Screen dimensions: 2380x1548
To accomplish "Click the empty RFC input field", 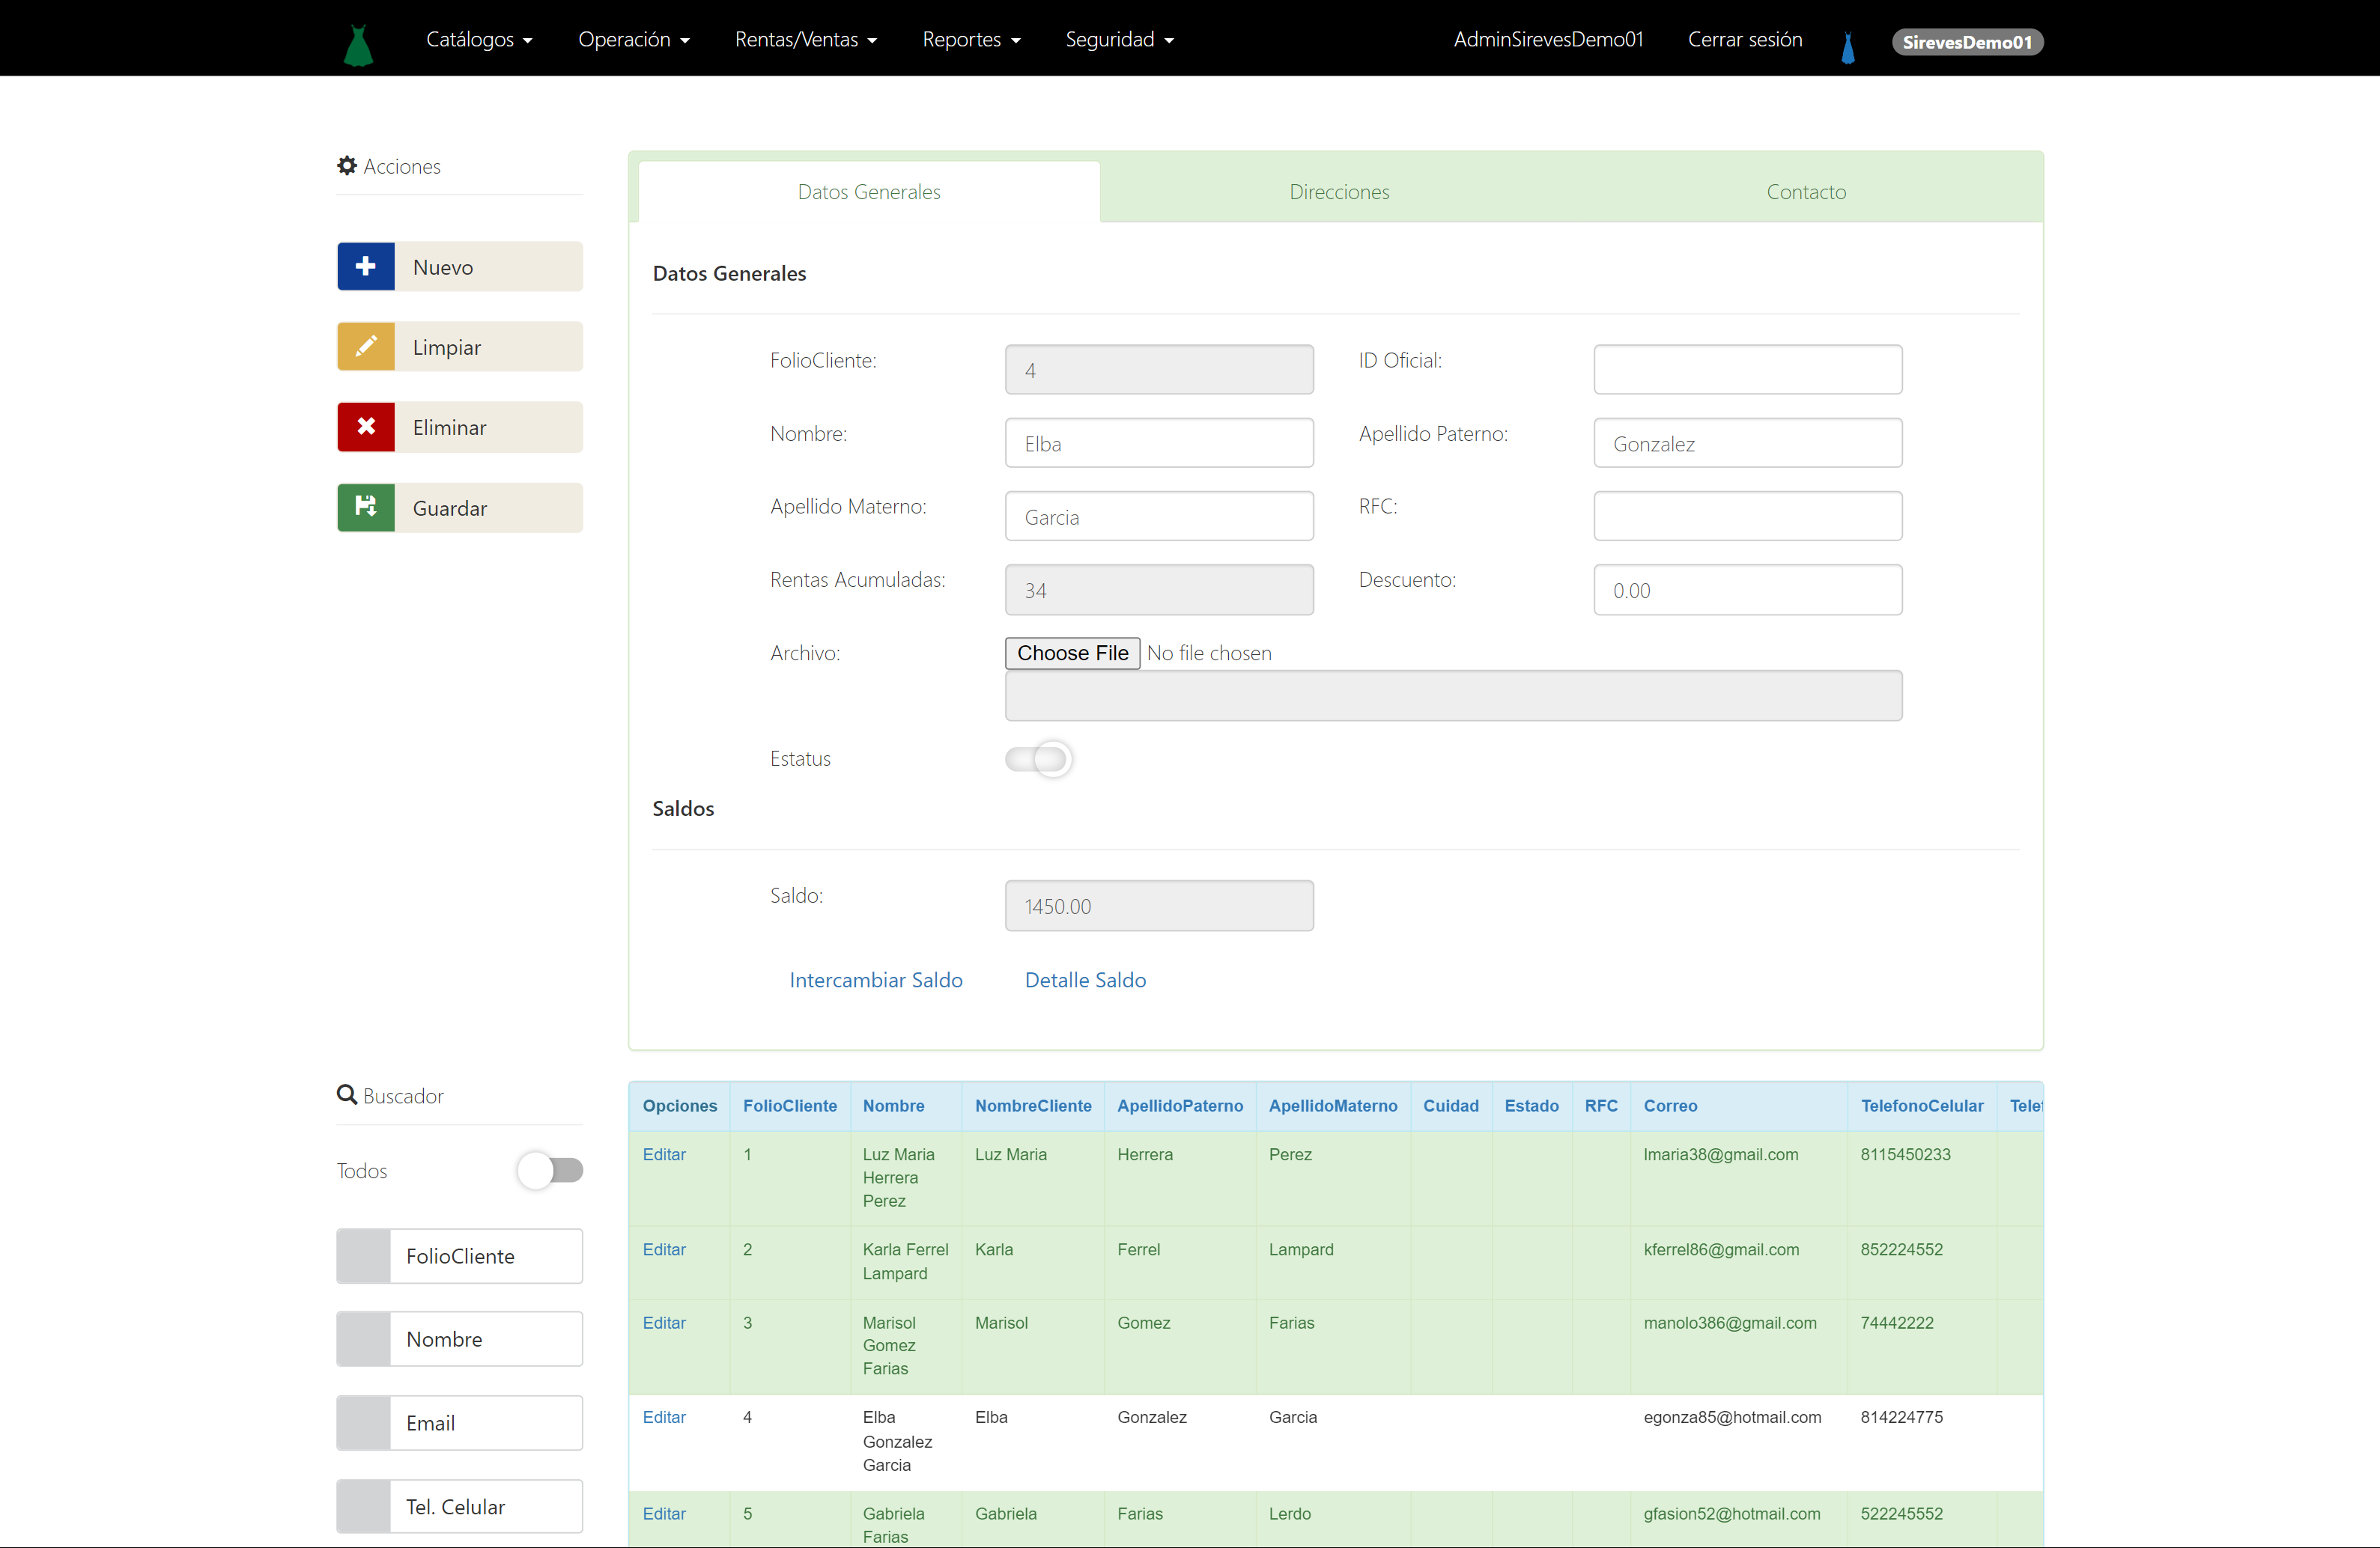I will click(x=1747, y=516).
